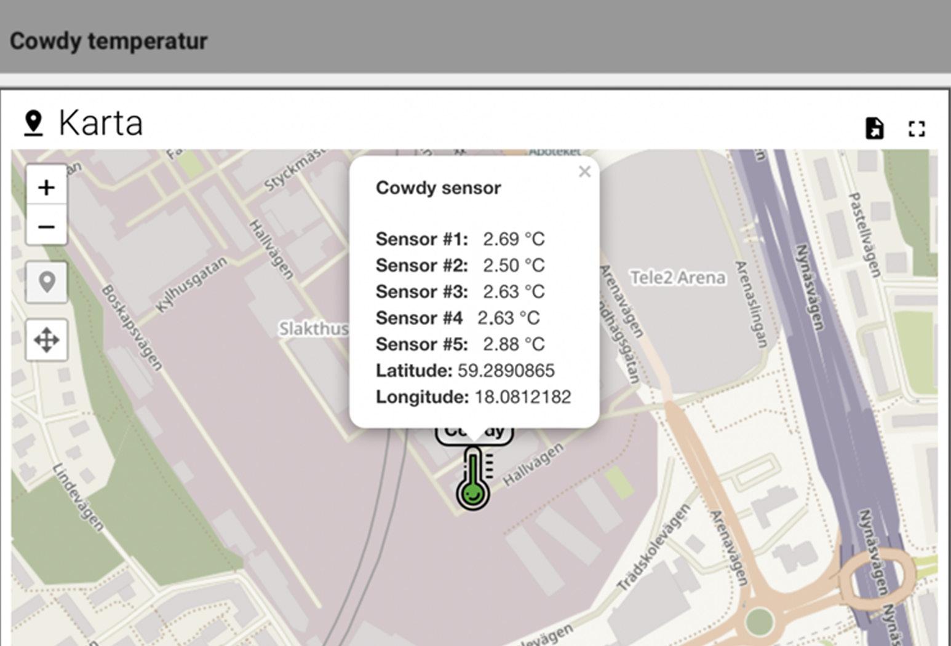The image size is (951, 646).
Task: Click the map location pin button
Action: pos(47,282)
